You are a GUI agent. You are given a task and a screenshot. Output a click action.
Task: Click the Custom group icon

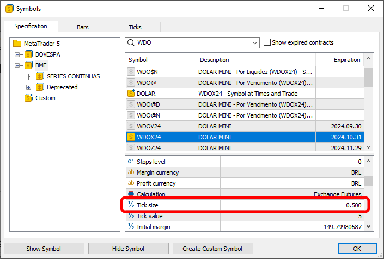coord(29,98)
